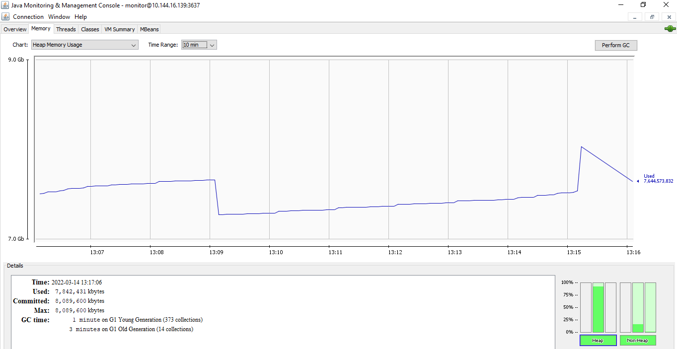
Task: Click the green connection status plug icon
Action: tap(670, 29)
